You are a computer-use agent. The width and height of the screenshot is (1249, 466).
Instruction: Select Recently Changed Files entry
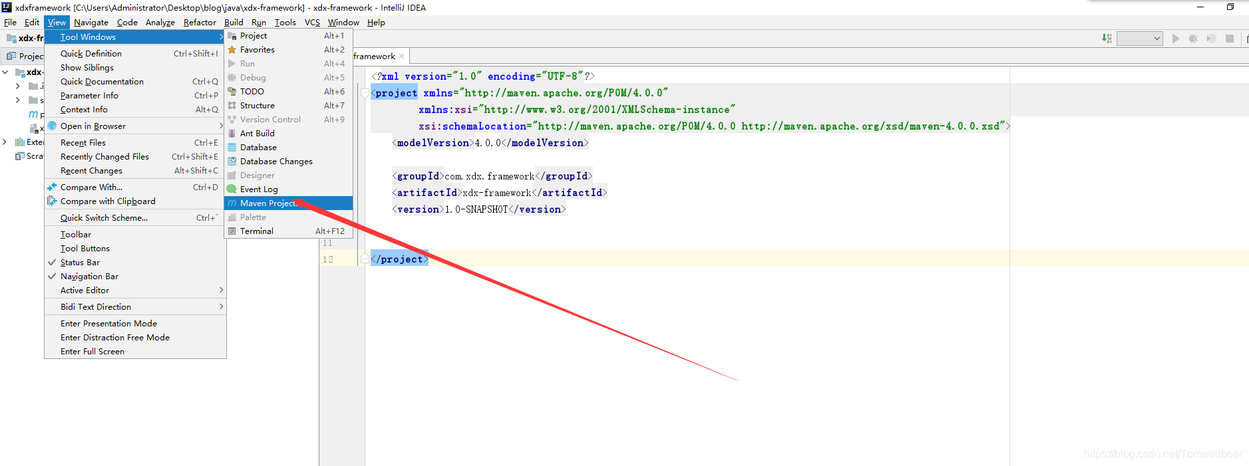click(x=135, y=157)
